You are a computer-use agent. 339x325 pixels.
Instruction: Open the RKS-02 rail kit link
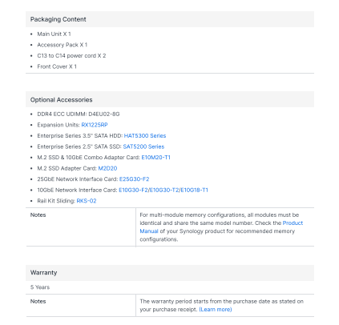click(x=87, y=201)
